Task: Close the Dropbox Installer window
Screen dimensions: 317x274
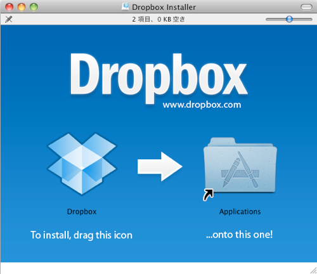Action: pos(10,7)
